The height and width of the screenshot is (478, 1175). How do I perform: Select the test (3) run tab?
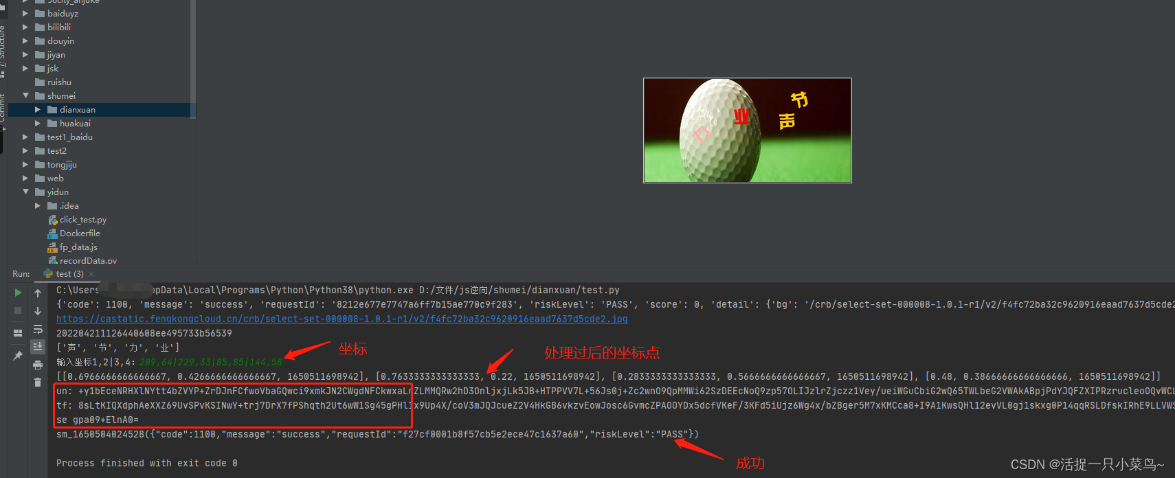69,274
